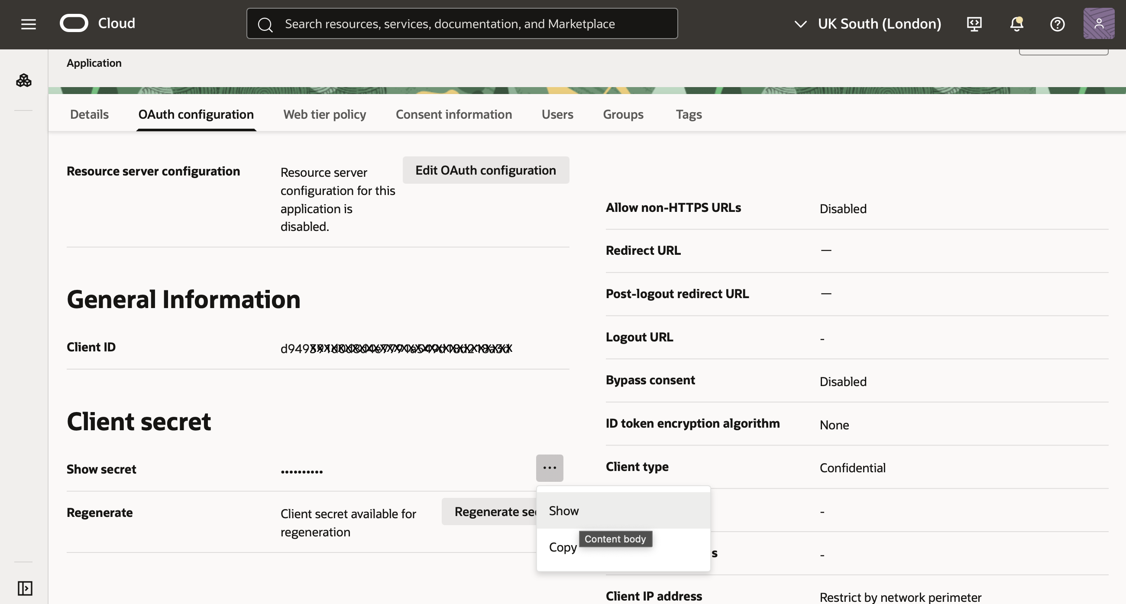Open Cloud Shell via the console icon

tap(974, 24)
